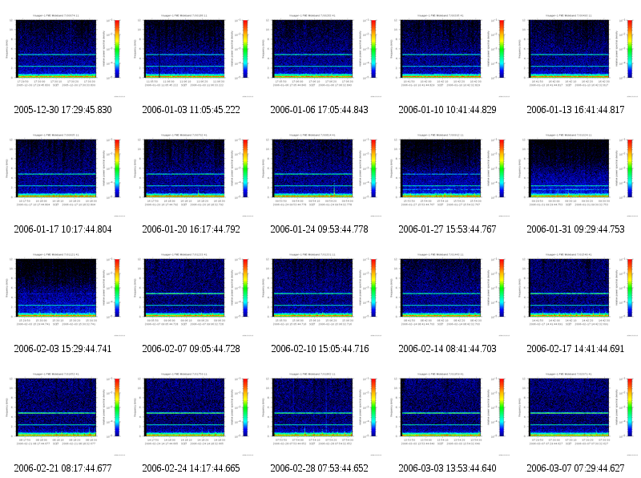Click the caption 2006-02-14 08:41:44.703
The width and height of the screenshot is (641, 478).
tap(447, 349)
